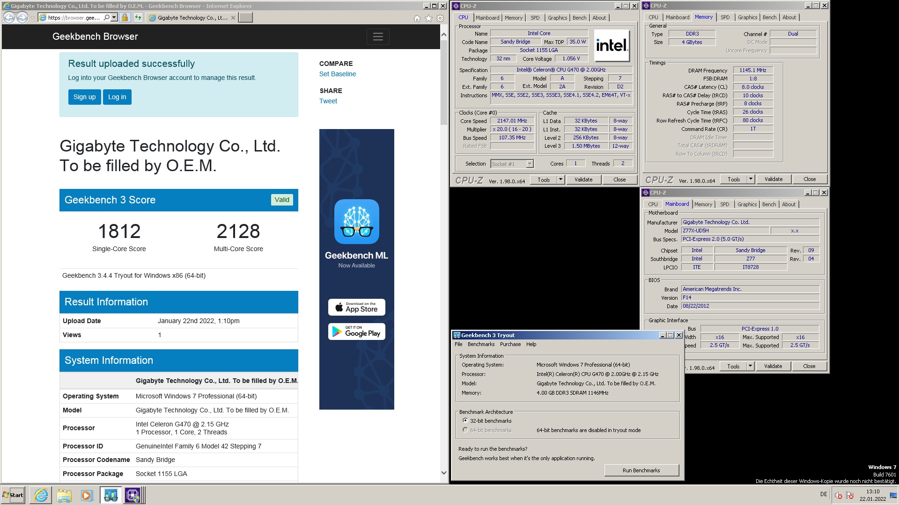Click Run Benchmarks button
This screenshot has width=899, height=505.
641,470
